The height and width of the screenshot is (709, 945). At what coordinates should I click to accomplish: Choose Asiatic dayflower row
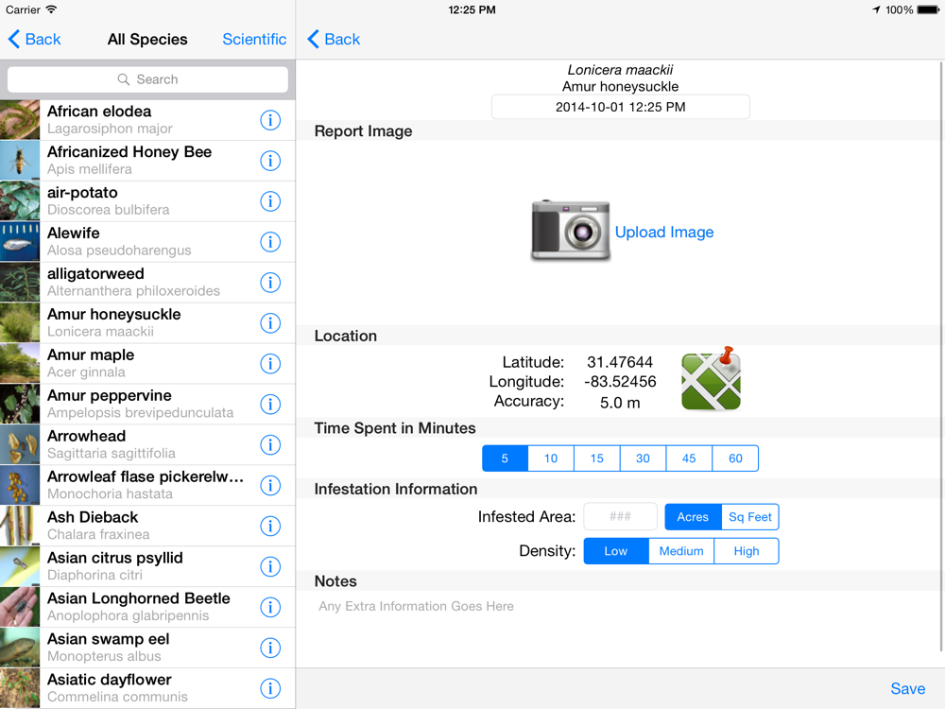(147, 688)
